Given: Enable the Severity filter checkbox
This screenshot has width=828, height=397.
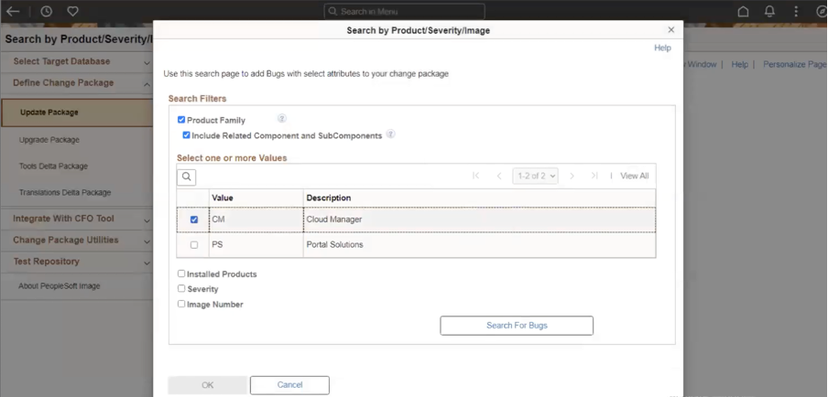Looking at the screenshot, I should (181, 288).
